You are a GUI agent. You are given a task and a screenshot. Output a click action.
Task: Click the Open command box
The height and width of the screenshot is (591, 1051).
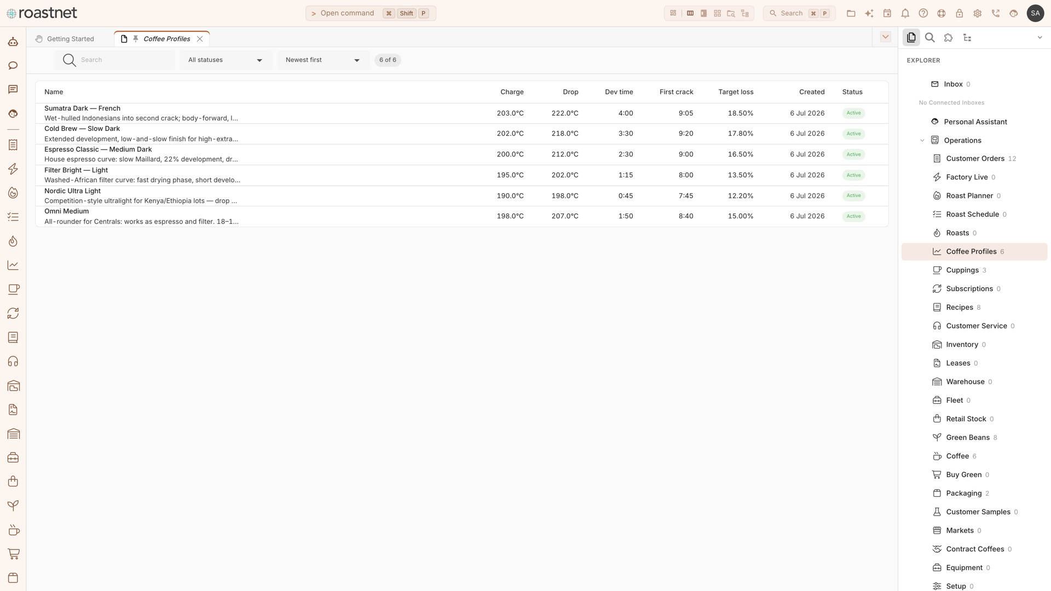[x=371, y=13]
